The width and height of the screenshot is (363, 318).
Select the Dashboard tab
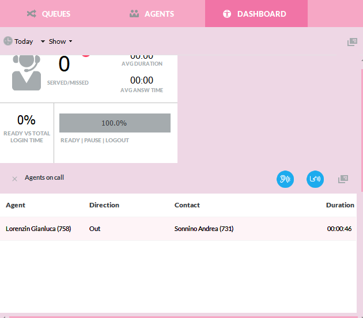click(x=255, y=14)
